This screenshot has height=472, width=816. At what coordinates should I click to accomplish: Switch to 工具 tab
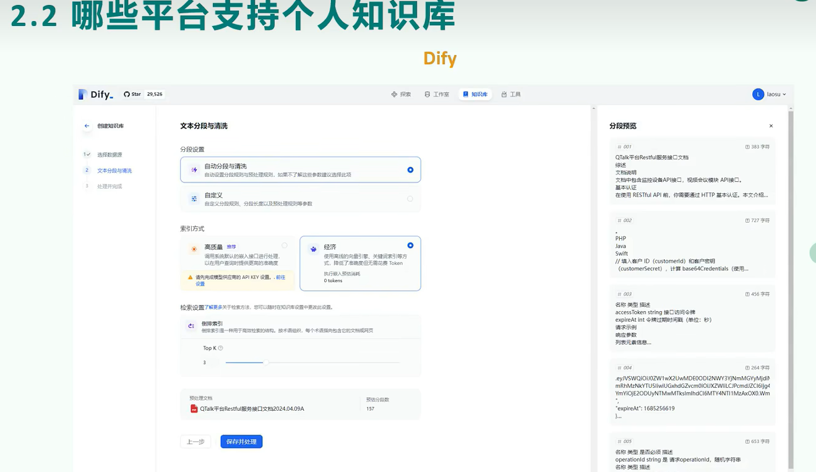pos(511,95)
